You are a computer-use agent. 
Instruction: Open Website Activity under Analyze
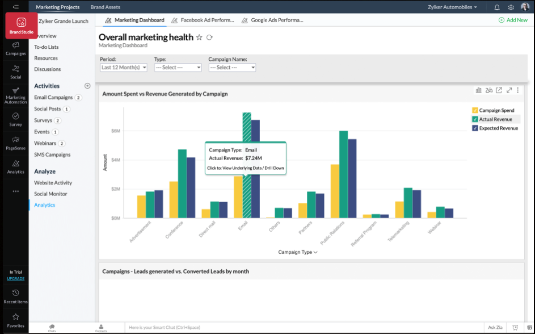point(53,183)
